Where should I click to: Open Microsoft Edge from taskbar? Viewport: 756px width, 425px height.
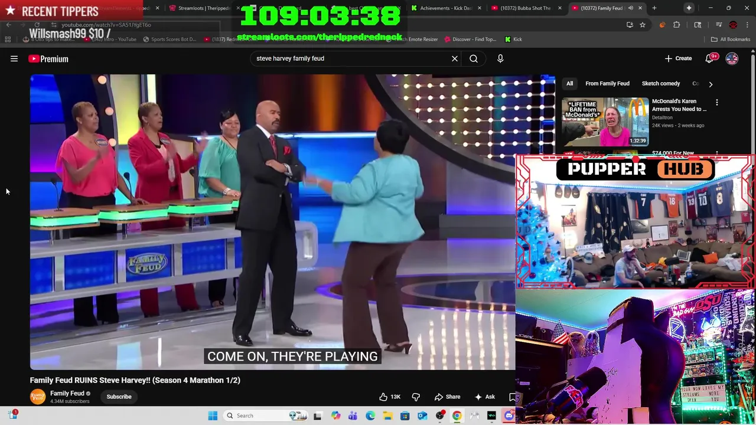pyautogui.click(x=370, y=416)
